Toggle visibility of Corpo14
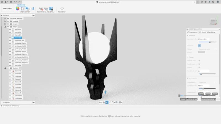 point(10,35)
